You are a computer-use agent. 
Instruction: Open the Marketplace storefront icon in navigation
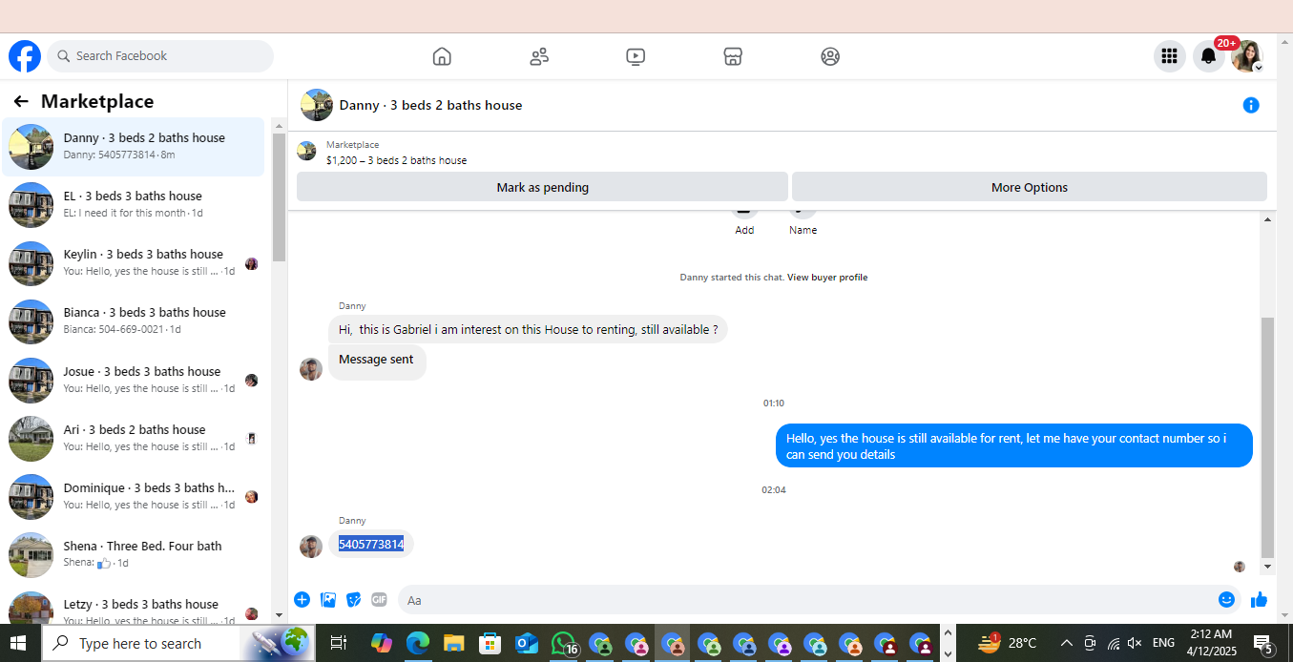coord(733,56)
